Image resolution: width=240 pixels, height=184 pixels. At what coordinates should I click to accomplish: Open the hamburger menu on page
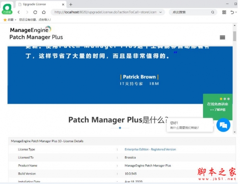tap(222, 37)
